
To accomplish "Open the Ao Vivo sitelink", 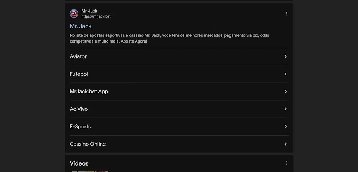I will pos(179,109).
